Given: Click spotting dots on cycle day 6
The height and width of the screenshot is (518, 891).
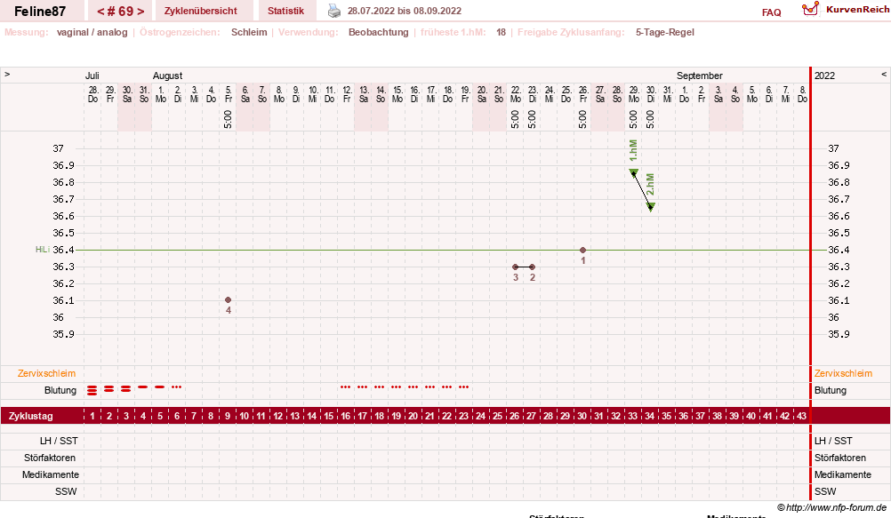Looking at the screenshot, I should tap(177, 387).
